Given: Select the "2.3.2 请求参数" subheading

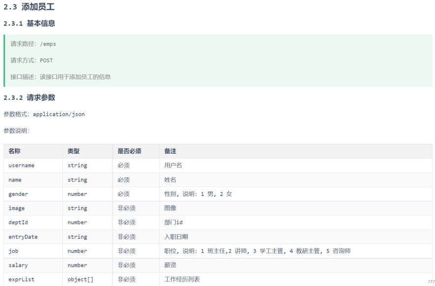Looking at the screenshot, I should (29, 97).
